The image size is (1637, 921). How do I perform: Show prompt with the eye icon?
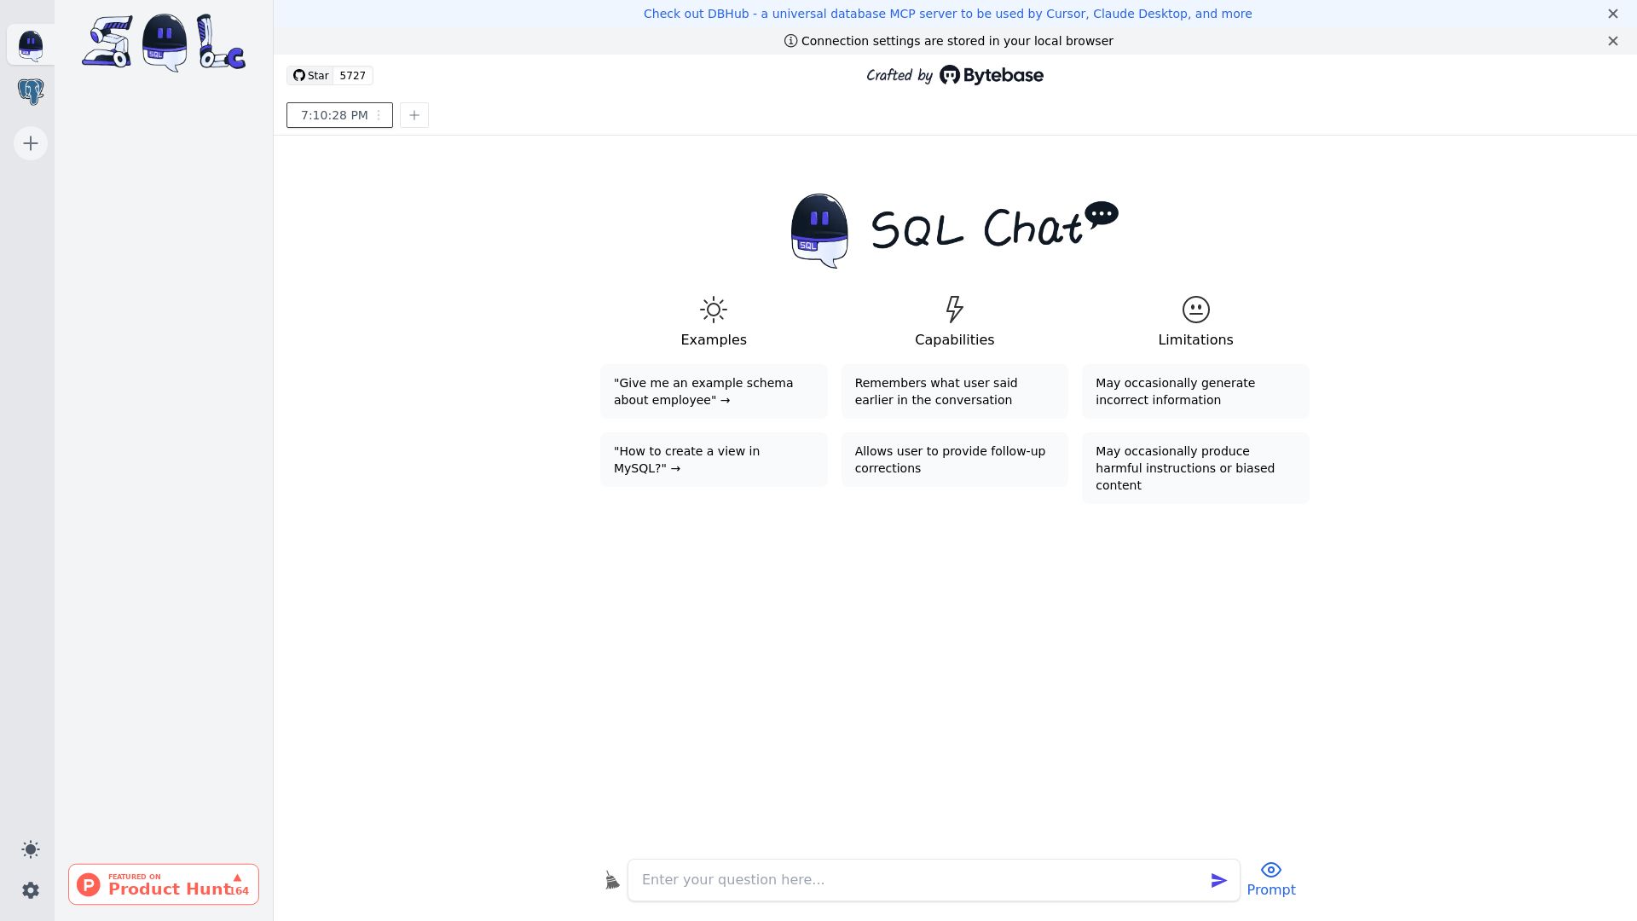point(1271,870)
